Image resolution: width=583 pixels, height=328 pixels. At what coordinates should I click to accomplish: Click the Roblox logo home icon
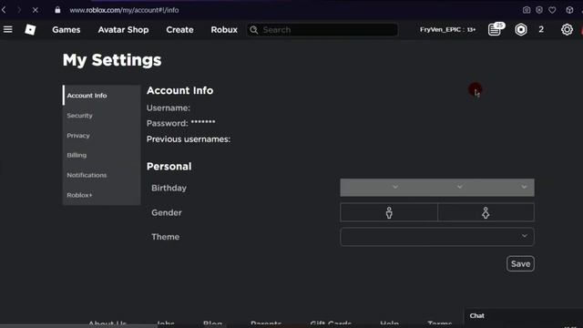pos(30,29)
